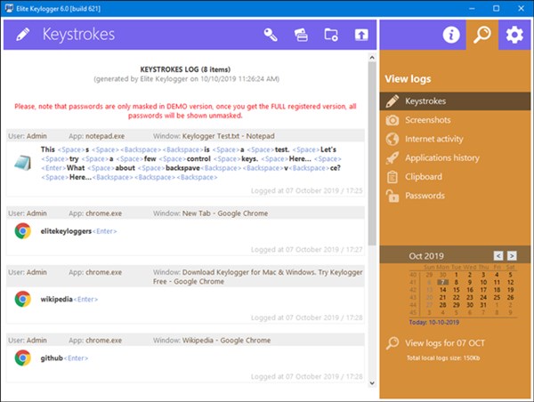Click 'Wikipedia - Google Chrome' window title

point(226,341)
